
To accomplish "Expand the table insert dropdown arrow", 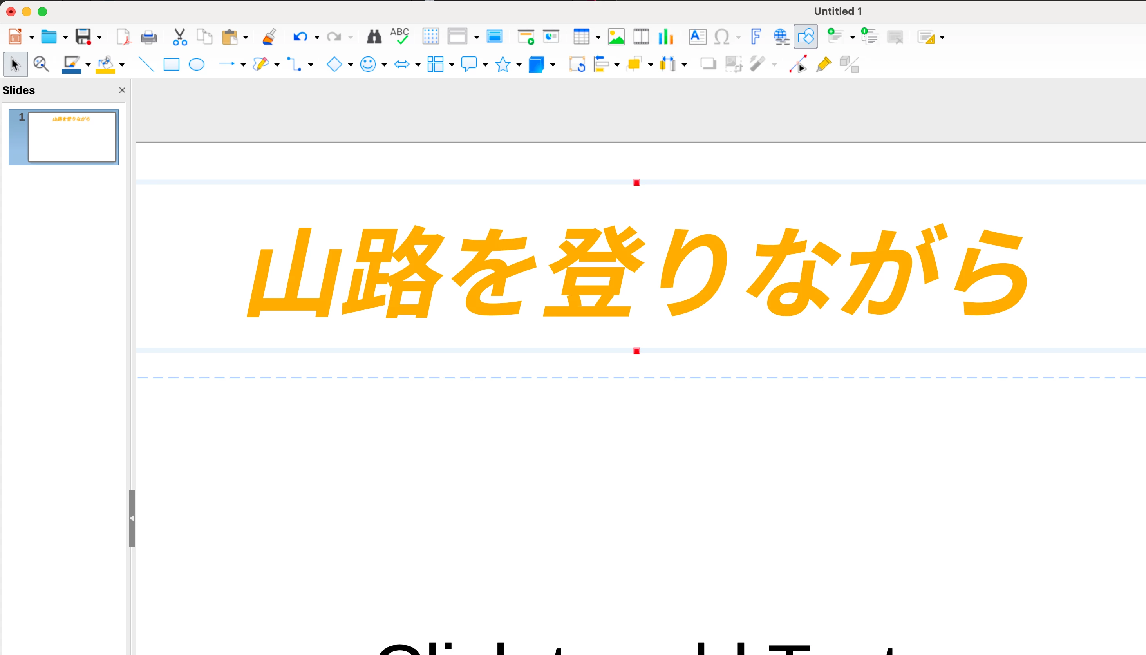I will click(598, 37).
